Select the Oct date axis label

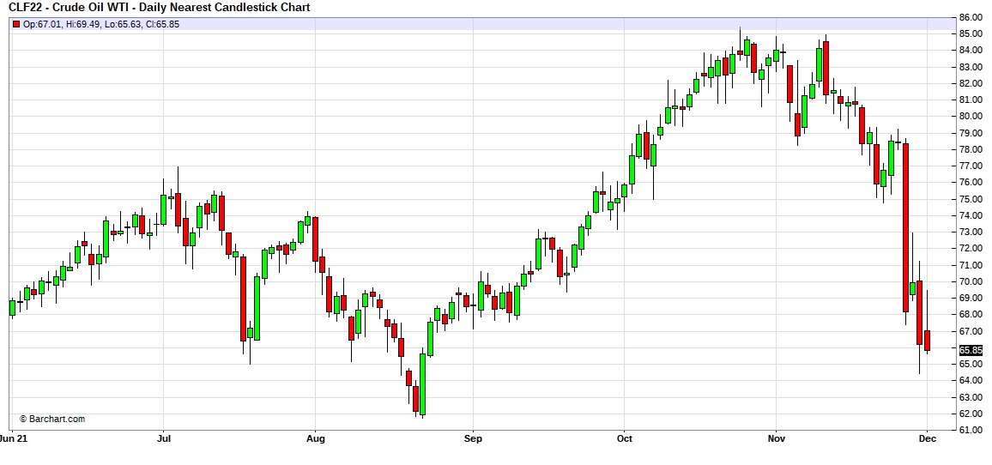coord(625,438)
